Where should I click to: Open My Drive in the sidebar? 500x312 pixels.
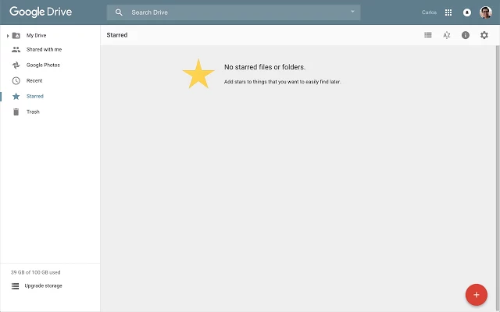point(36,35)
